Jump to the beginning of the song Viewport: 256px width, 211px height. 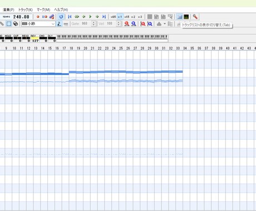point(70,17)
